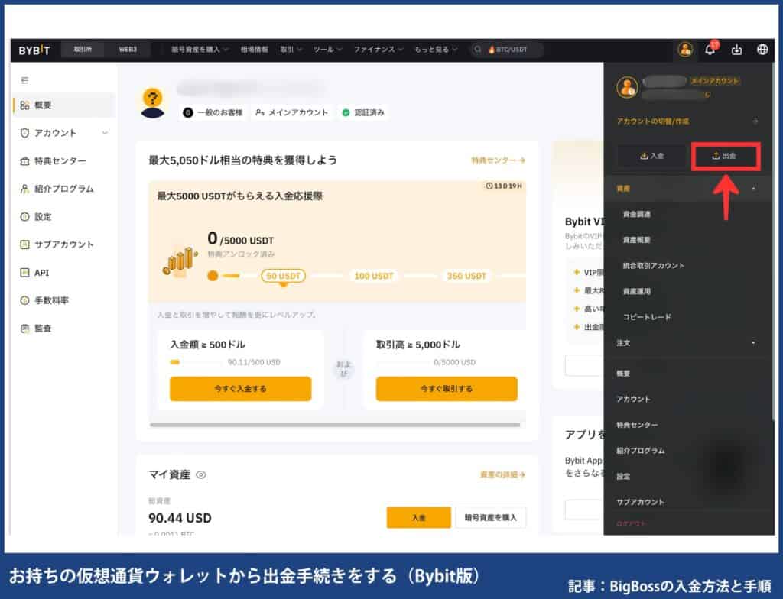
Task: Click the app download icon in the header
Action: (x=736, y=50)
